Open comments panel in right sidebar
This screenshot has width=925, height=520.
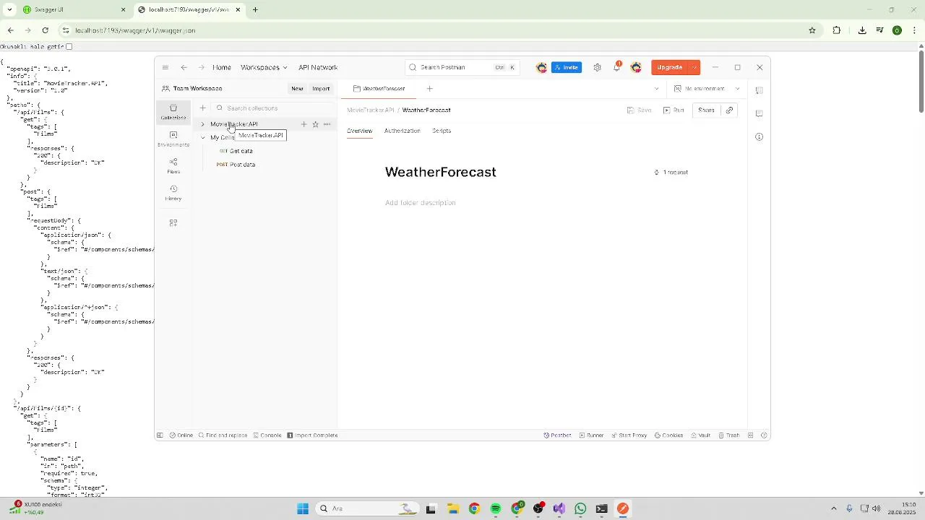click(759, 113)
